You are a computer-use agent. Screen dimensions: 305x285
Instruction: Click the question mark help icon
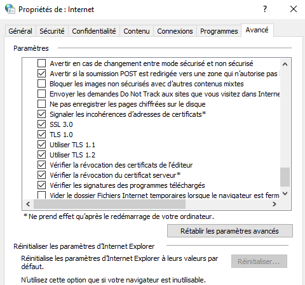pos(265,9)
